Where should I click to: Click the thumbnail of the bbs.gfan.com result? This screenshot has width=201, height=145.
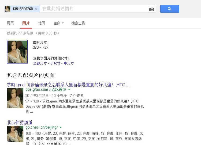15,98
